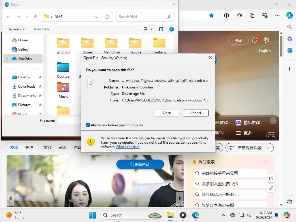Open Pictures quick access item
The image size is (296, 222).
pos(24,105)
